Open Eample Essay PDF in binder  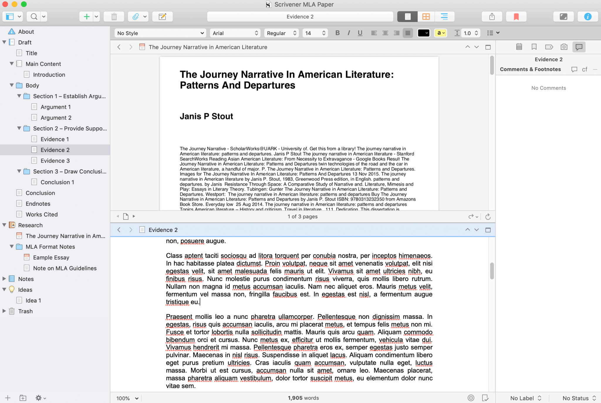(55, 257)
